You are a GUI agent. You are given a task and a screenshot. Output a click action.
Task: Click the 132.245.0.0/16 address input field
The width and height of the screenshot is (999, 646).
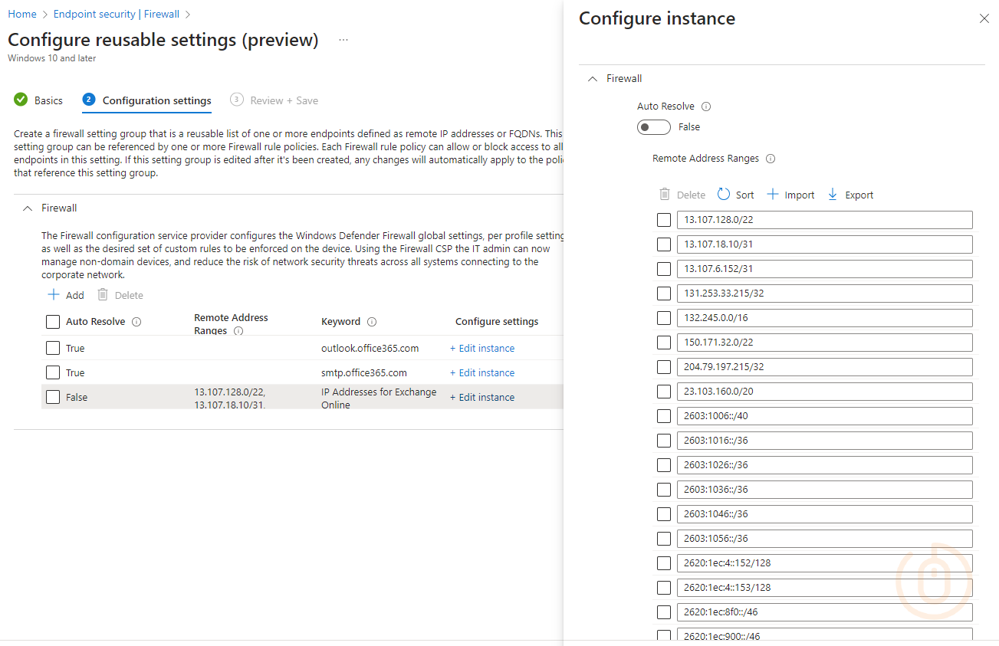(824, 318)
